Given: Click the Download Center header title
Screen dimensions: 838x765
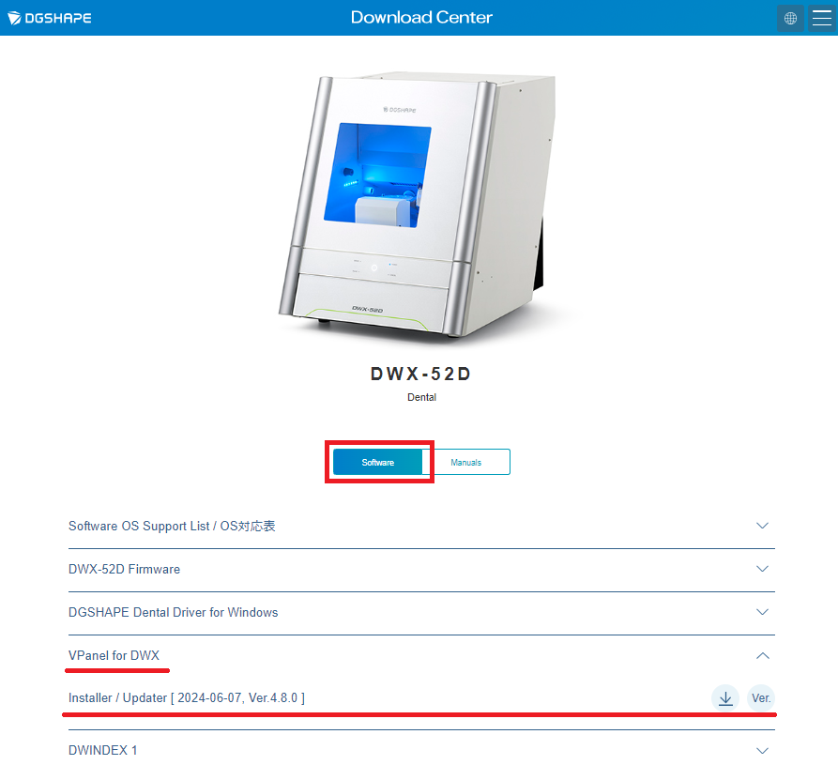Looking at the screenshot, I should click(x=421, y=18).
